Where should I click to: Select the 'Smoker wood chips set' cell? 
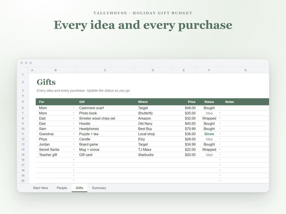[105, 118]
